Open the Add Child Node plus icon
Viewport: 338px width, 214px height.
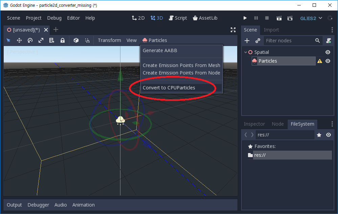pos(247,40)
